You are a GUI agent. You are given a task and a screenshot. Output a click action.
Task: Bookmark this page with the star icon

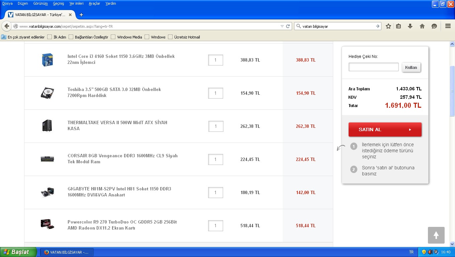388,26
